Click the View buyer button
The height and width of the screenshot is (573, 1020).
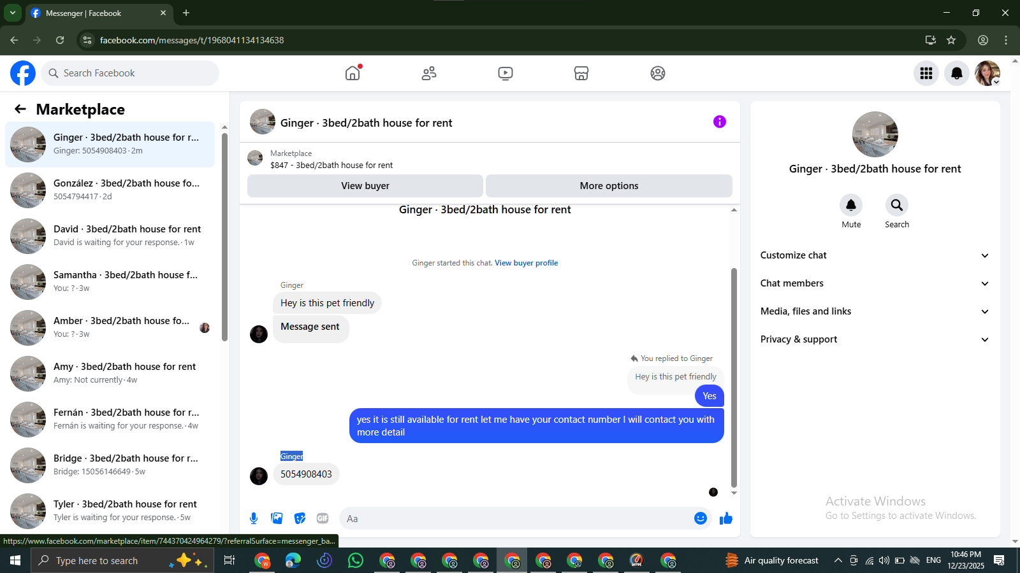(365, 186)
